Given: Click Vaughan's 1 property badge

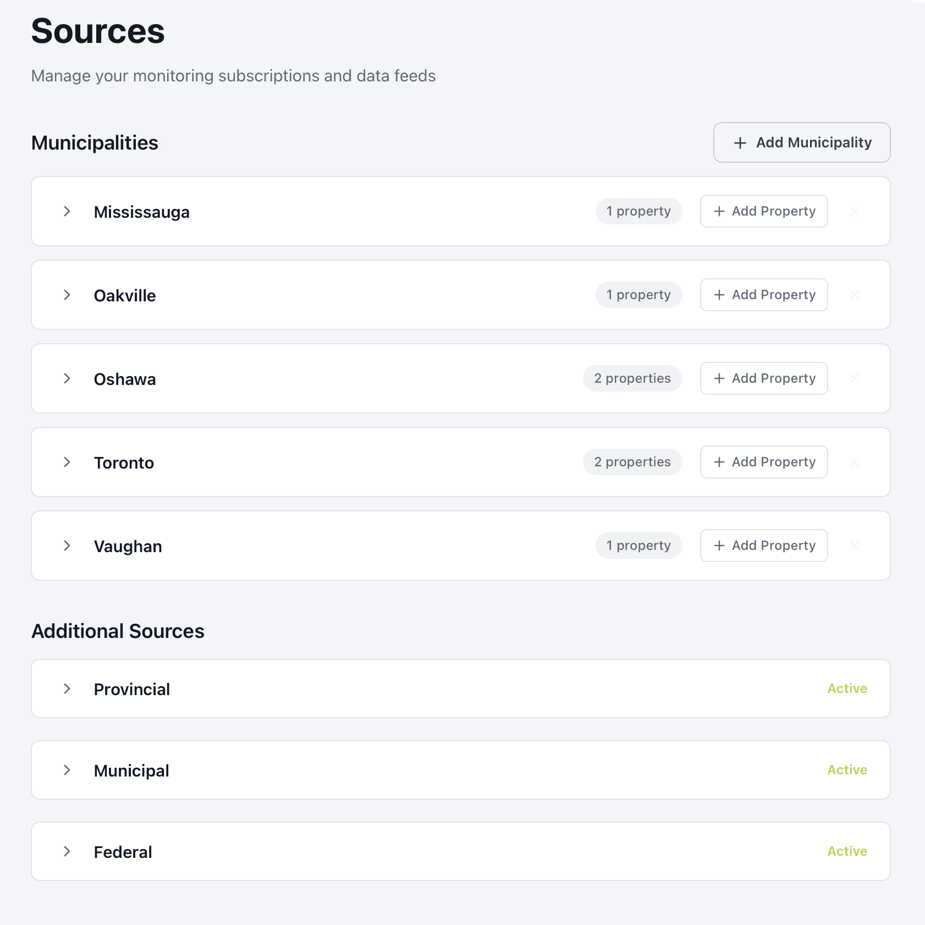Looking at the screenshot, I should tap(638, 546).
